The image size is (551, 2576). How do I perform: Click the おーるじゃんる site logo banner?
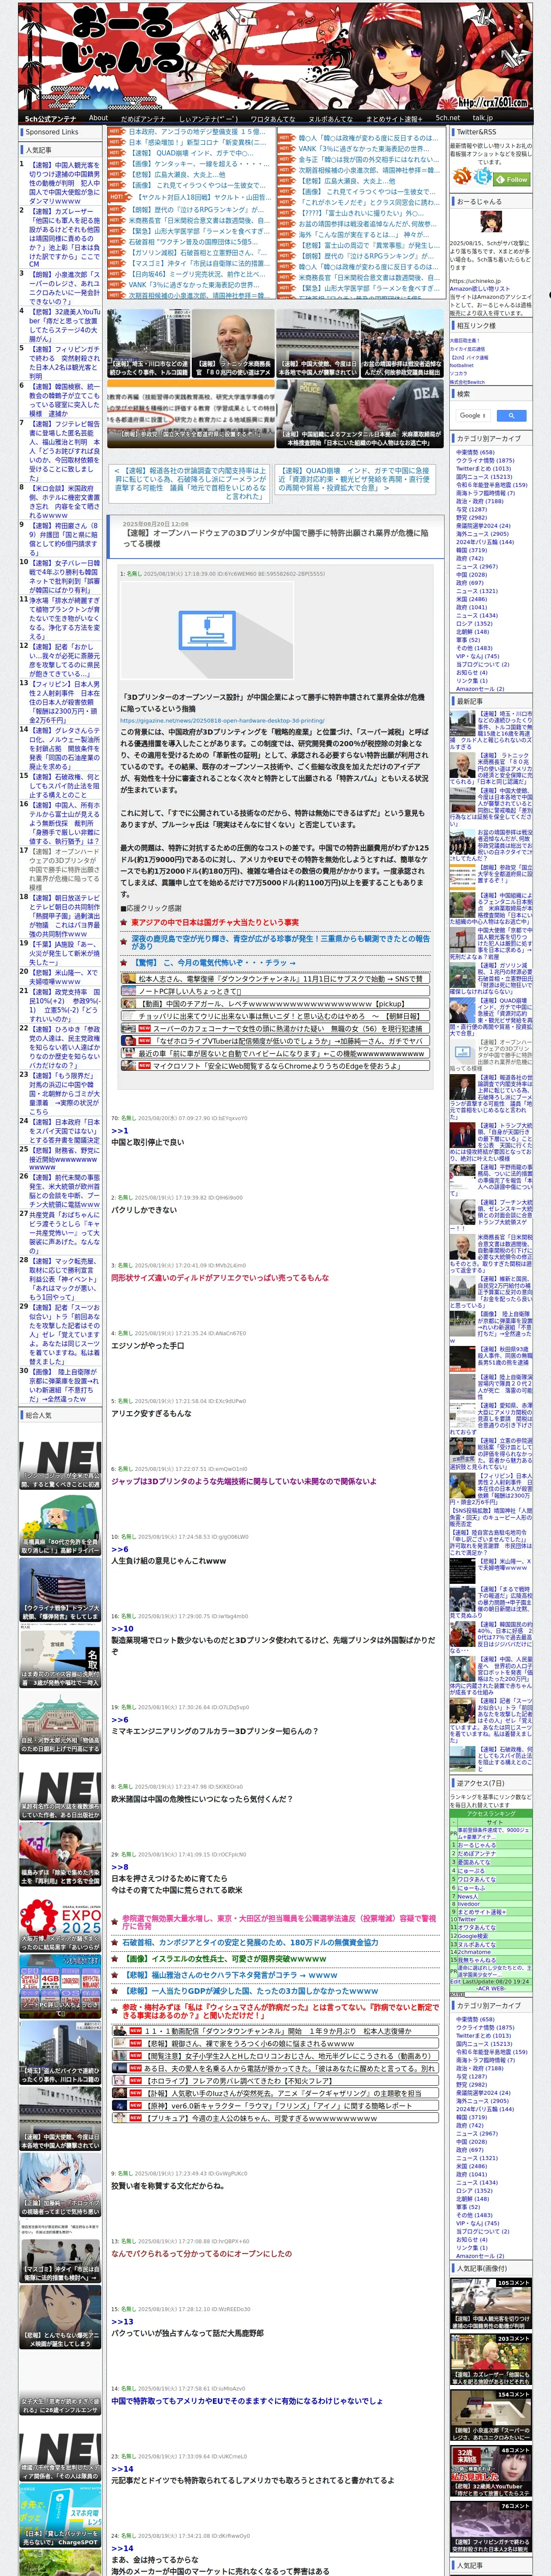click(x=275, y=55)
